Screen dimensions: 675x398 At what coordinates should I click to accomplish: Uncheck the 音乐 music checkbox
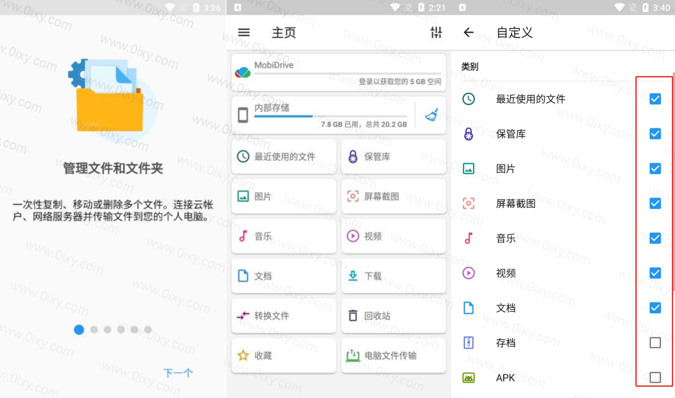point(655,238)
